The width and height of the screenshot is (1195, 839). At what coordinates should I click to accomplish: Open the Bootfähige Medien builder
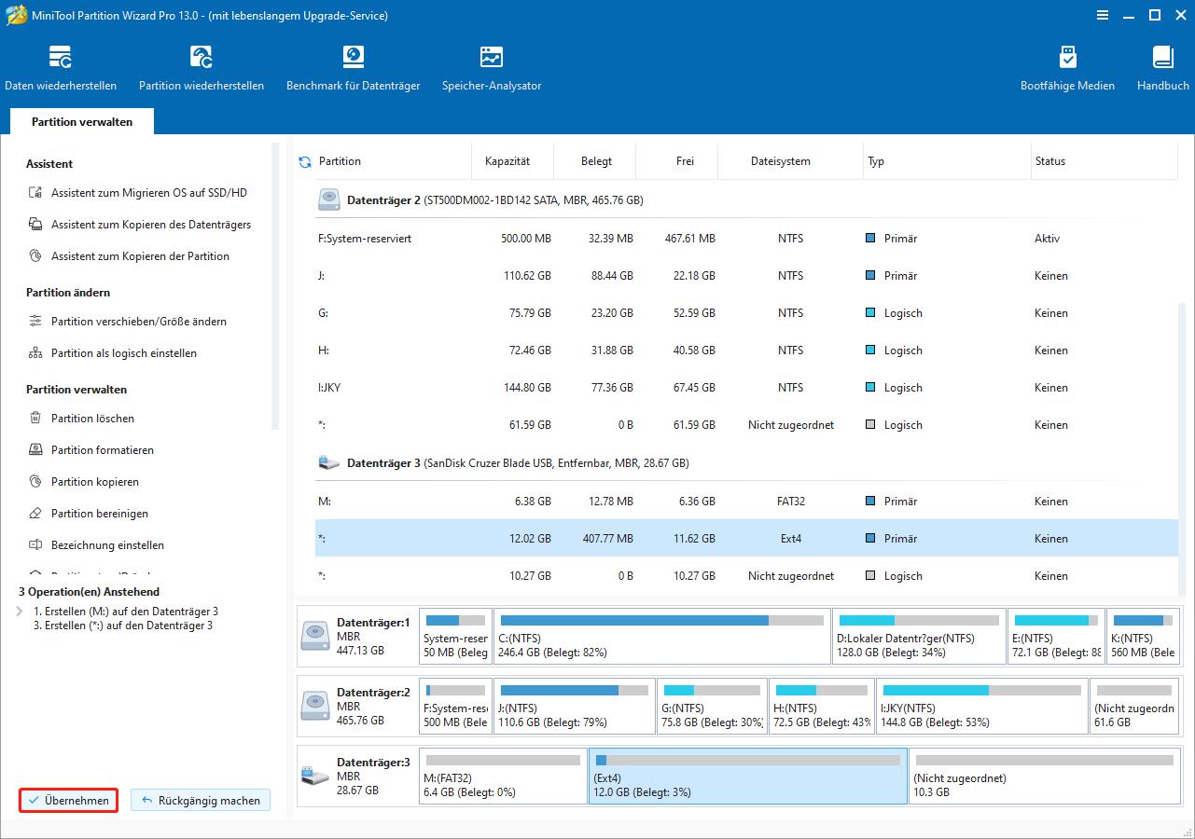tap(1067, 65)
